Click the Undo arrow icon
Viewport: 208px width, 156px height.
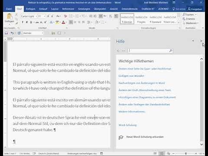point(12,33)
